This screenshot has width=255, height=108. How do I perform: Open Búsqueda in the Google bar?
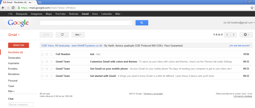22,14
